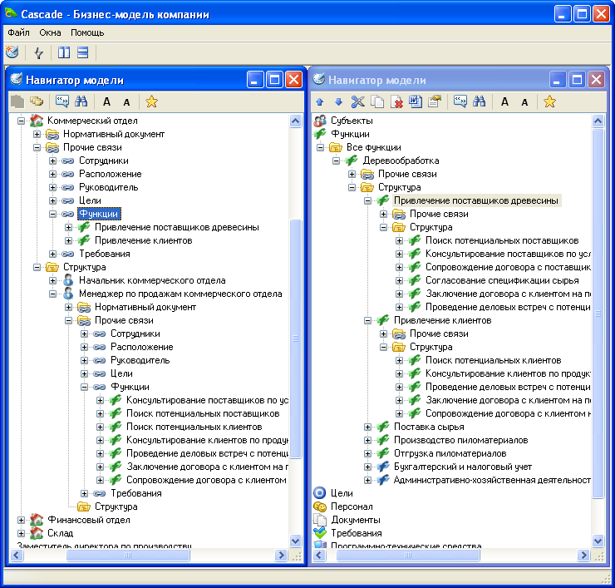Open the Окна menu
The width and height of the screenshot is (615, 588).
click(x=50, y=32)
